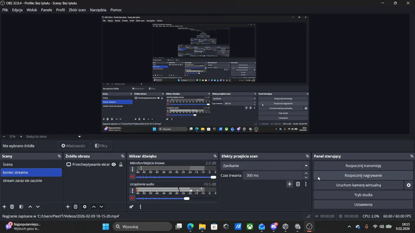Open virtual camera settings gear icon

(409, 185)
